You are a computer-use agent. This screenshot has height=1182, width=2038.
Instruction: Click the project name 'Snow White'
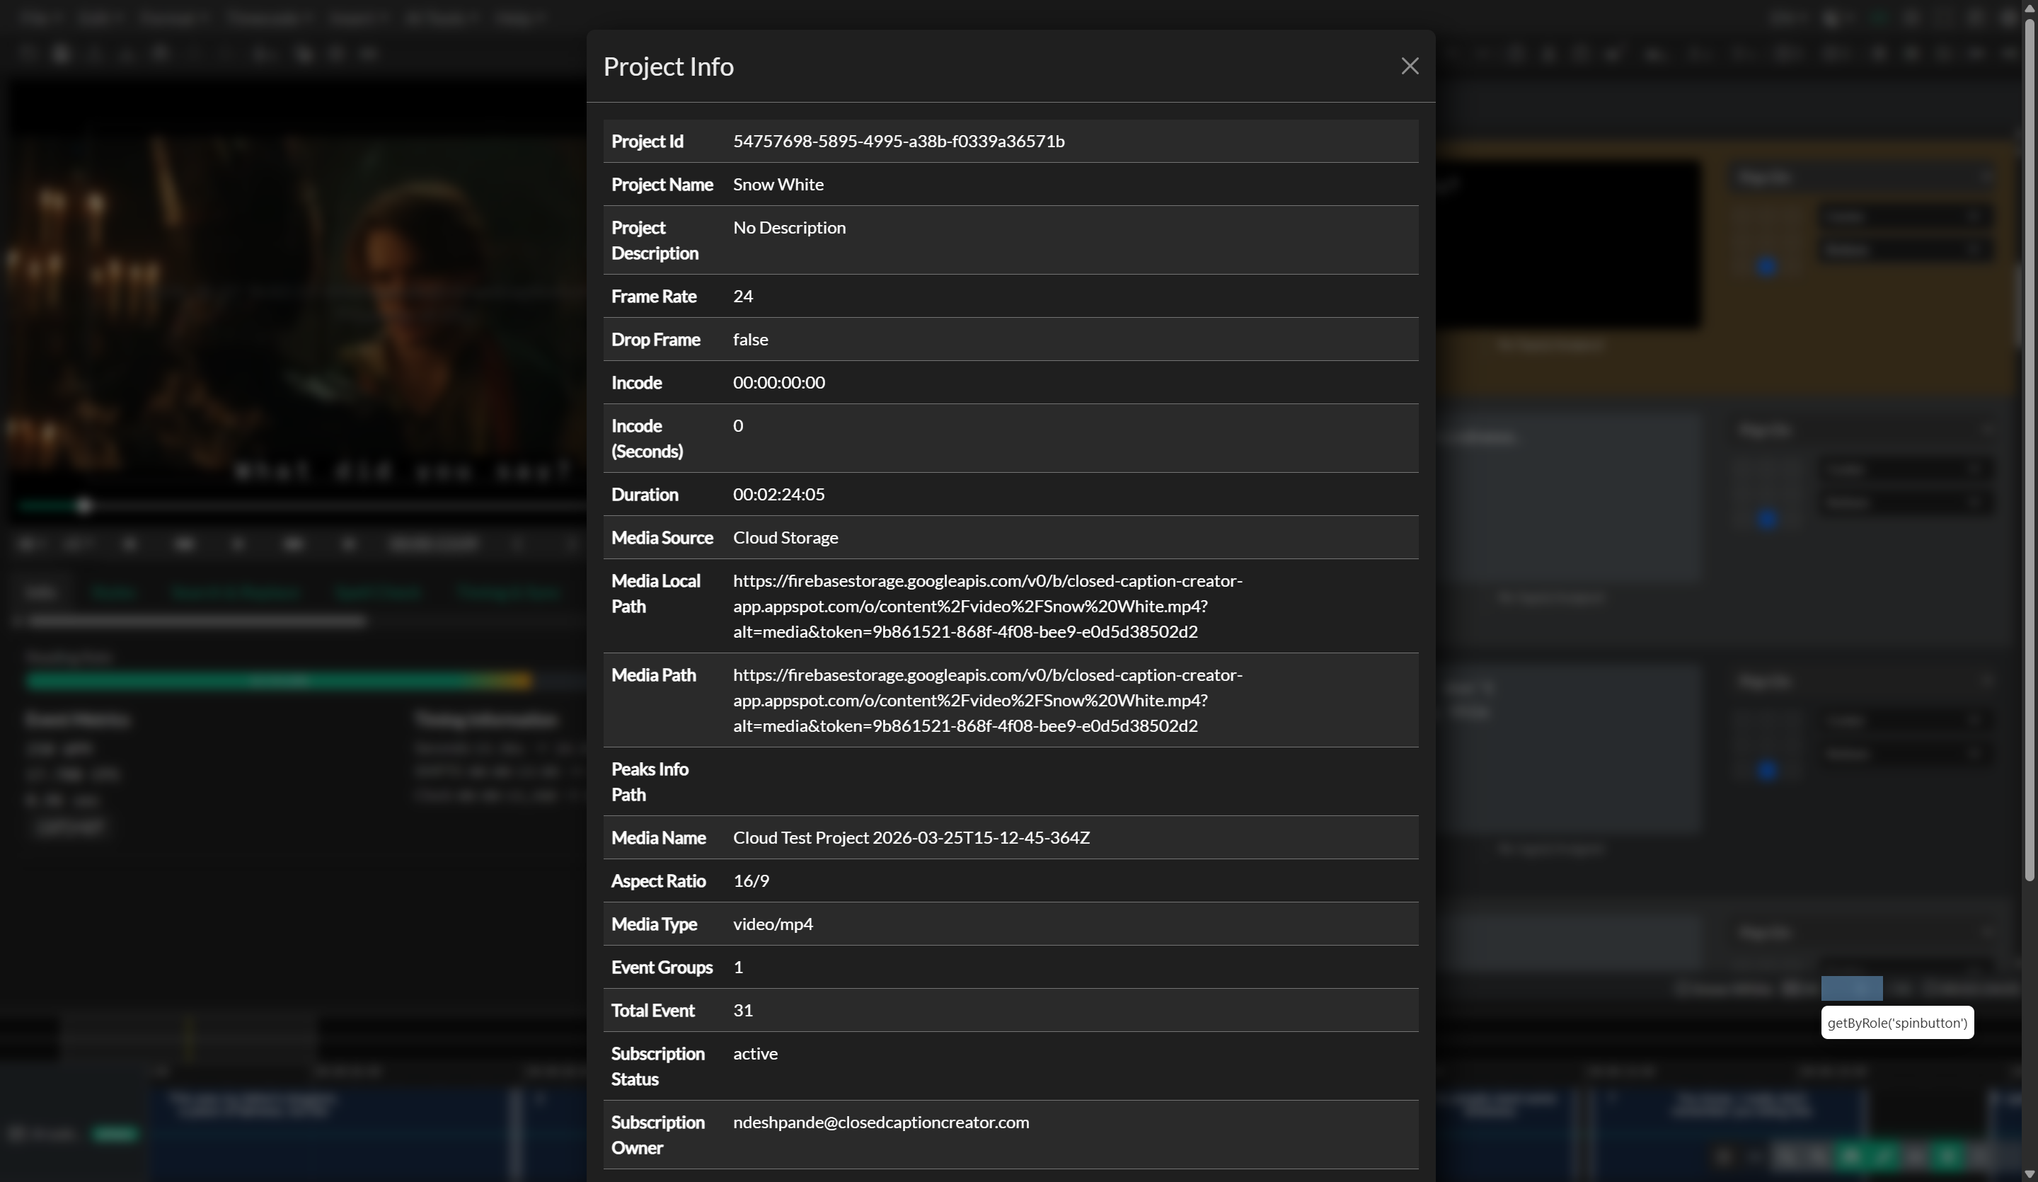pos(778,183)
